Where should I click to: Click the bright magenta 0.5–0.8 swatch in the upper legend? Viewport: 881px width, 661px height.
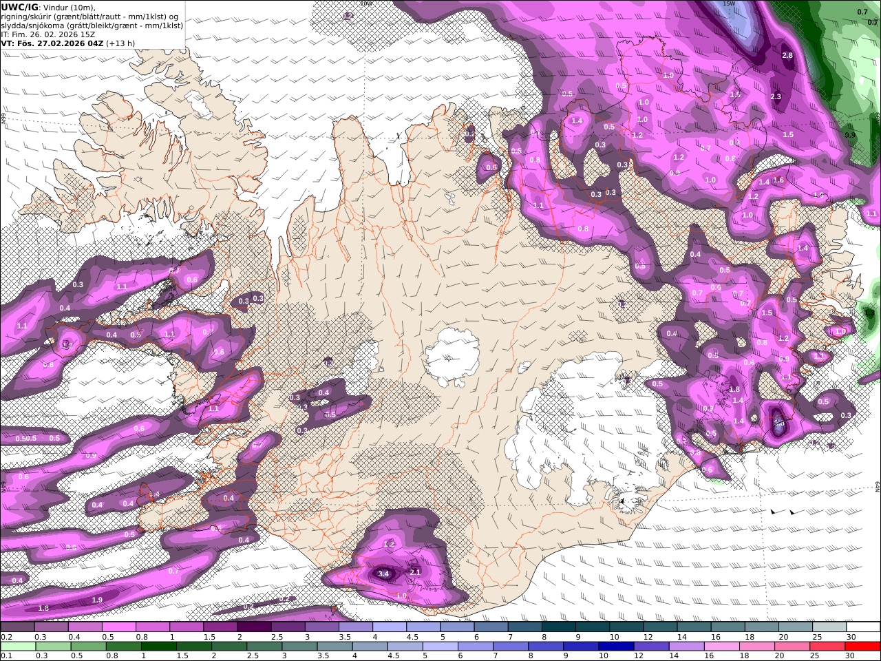[x=119, y=627]
